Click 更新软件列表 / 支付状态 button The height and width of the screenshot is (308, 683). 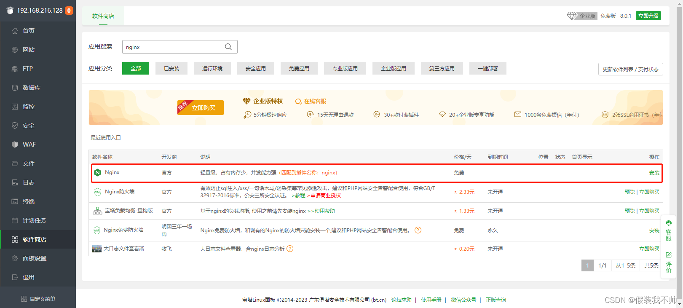631,69
